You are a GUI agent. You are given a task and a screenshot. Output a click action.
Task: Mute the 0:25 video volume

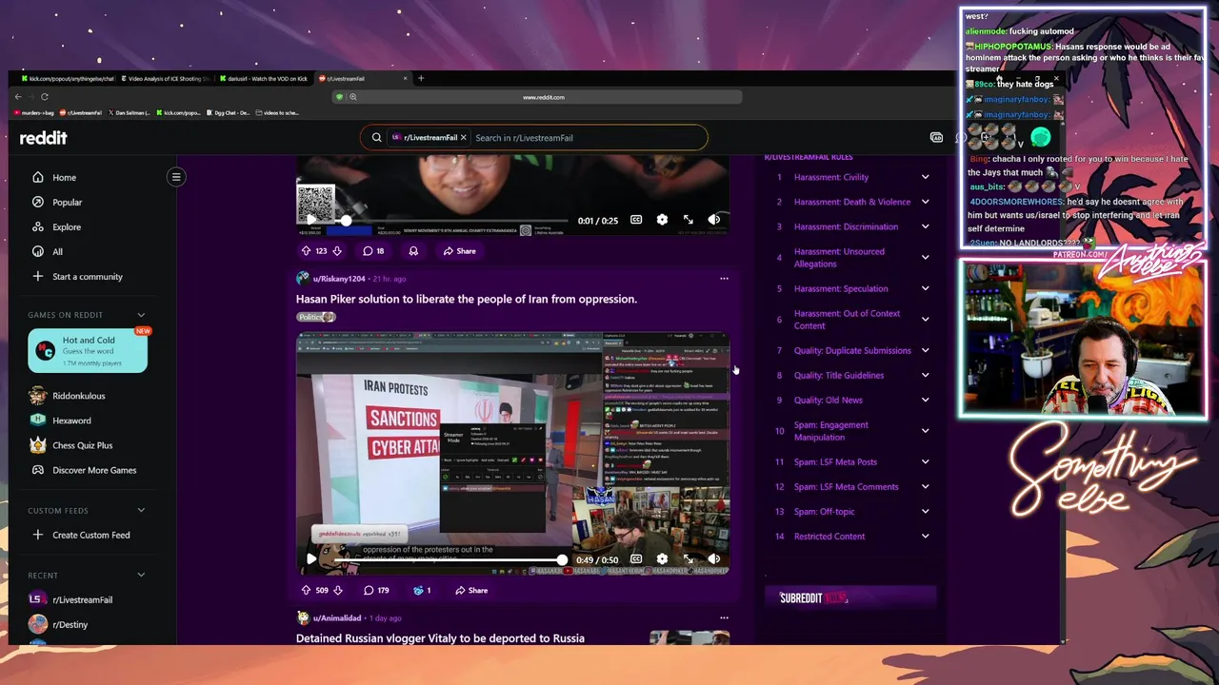pos(713,220)
